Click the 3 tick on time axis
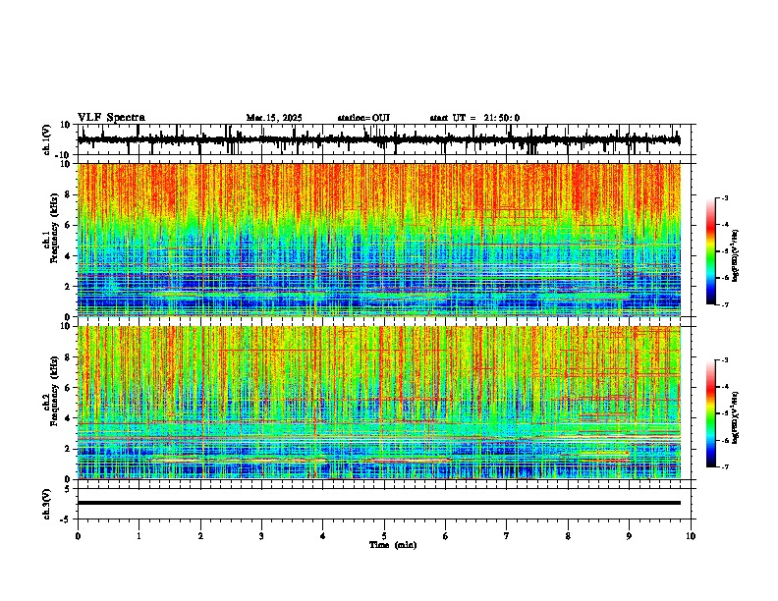 [x=261, y=536]
